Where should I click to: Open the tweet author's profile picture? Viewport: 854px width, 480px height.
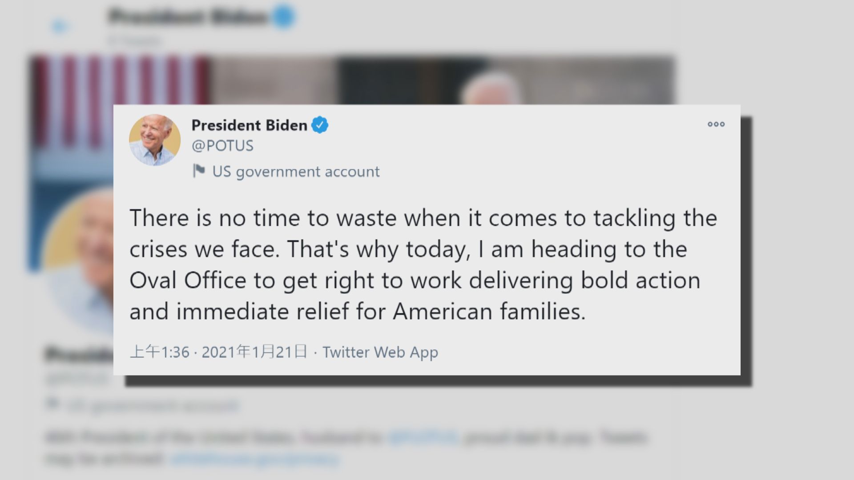(x=155, y=140)
